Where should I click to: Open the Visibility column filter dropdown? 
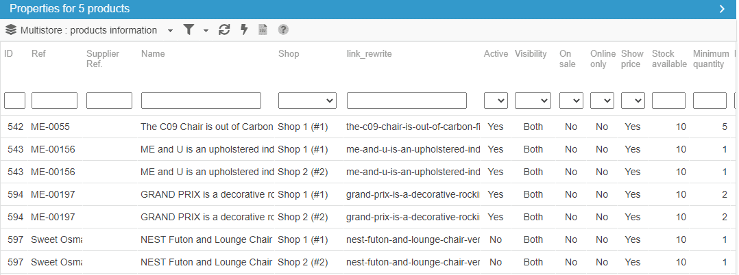tap(533, 101)
